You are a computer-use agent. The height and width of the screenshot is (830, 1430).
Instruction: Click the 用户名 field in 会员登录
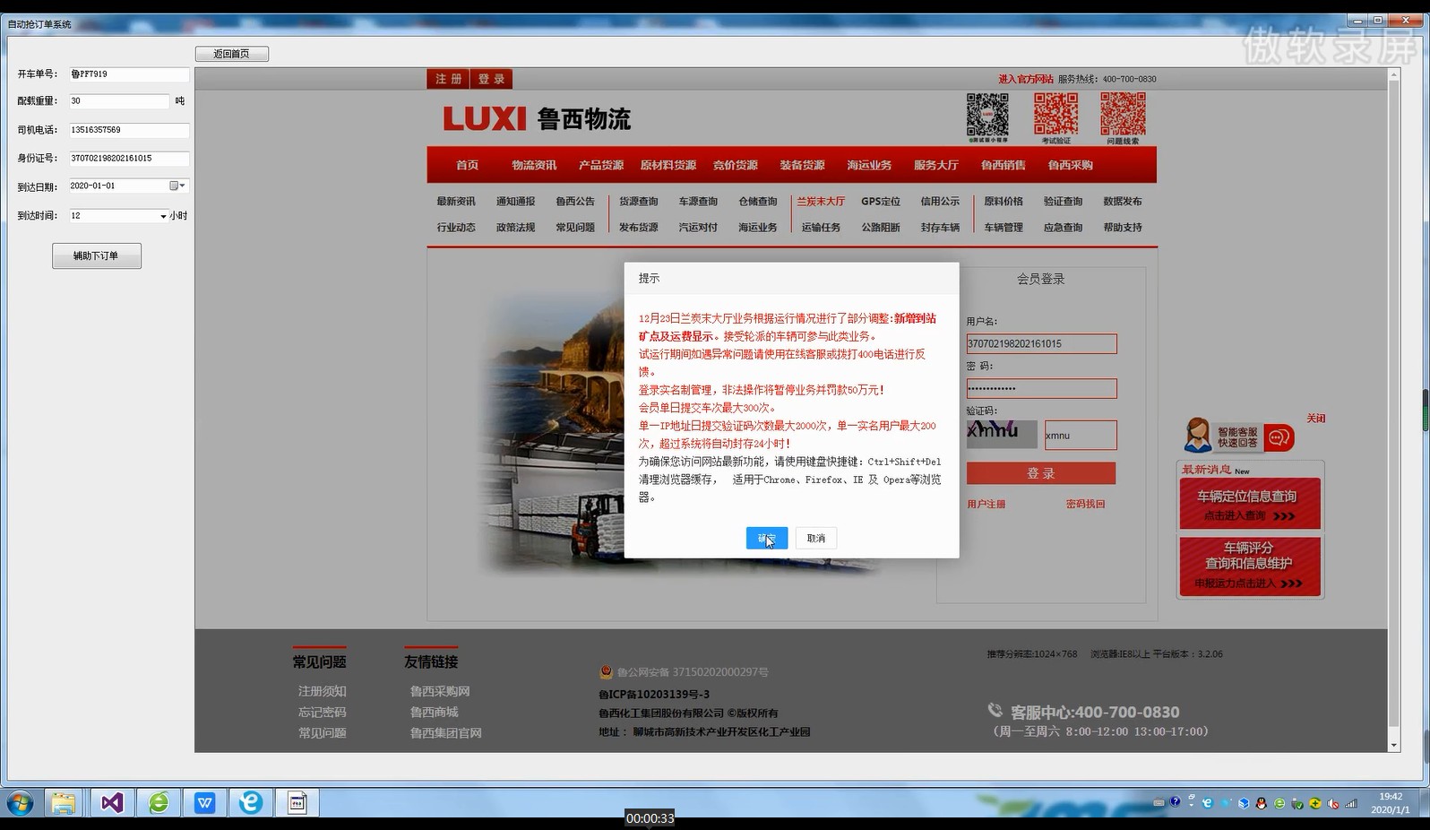click(x=1041, y=344)
